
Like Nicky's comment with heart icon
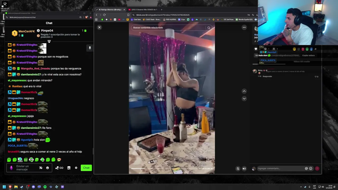click(316, 77)
